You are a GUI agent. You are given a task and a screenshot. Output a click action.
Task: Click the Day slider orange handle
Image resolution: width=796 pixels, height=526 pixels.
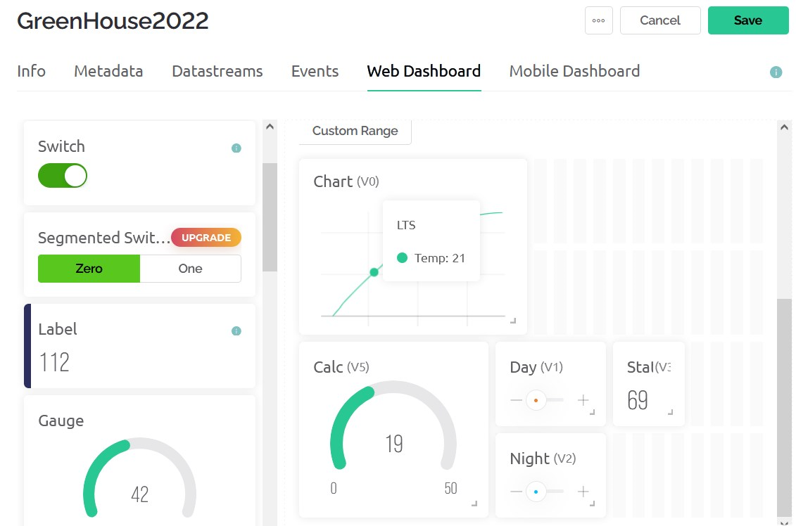point(536,400)
